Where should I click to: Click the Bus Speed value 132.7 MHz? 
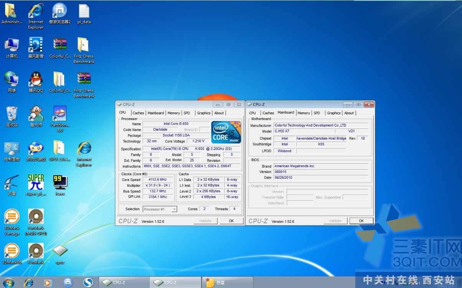[158, 191]
